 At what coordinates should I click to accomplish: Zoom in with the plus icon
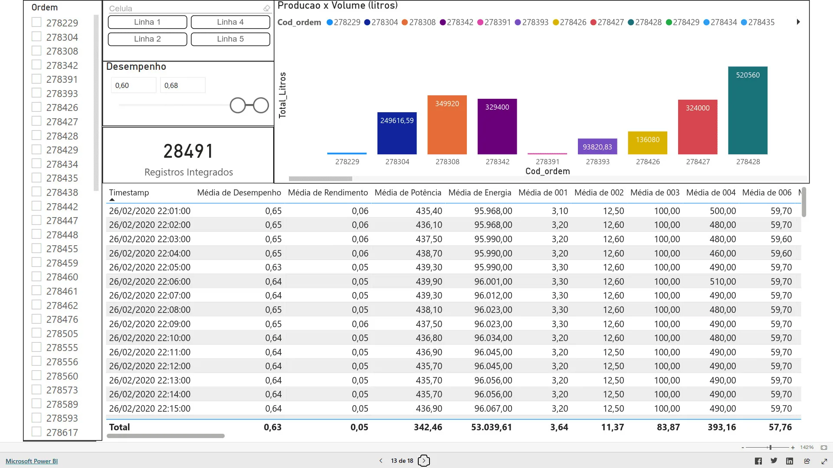click(x=793, y=447)
